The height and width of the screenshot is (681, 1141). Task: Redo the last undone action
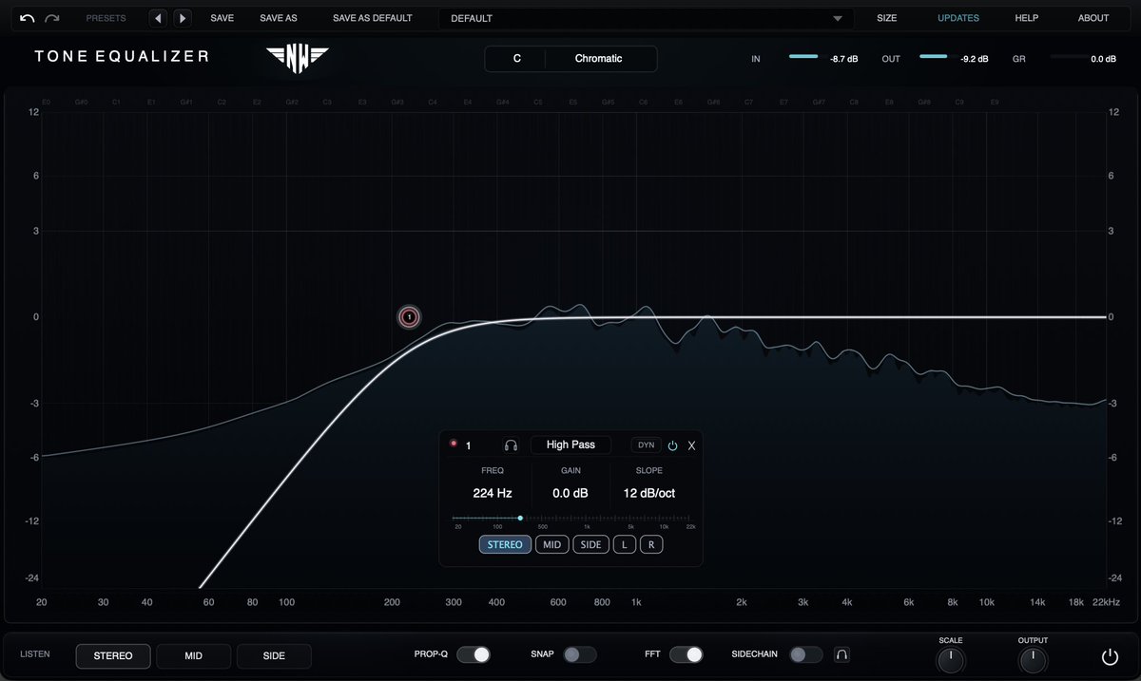(52, 18)
